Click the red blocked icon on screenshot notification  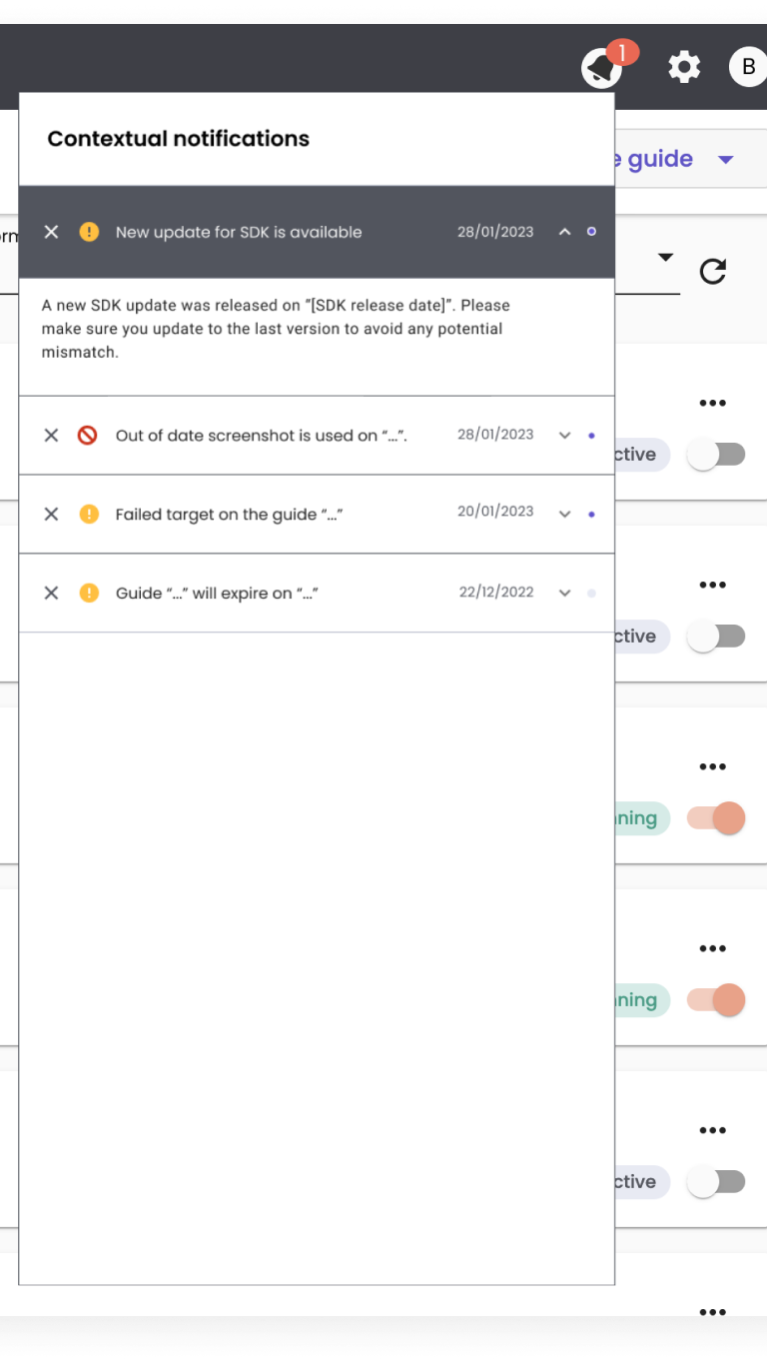point(88,436)
